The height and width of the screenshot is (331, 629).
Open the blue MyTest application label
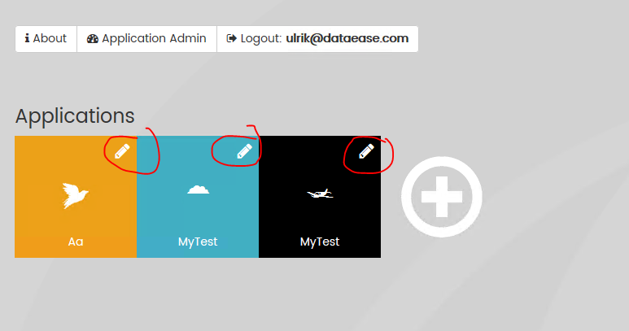click(198, 242)
